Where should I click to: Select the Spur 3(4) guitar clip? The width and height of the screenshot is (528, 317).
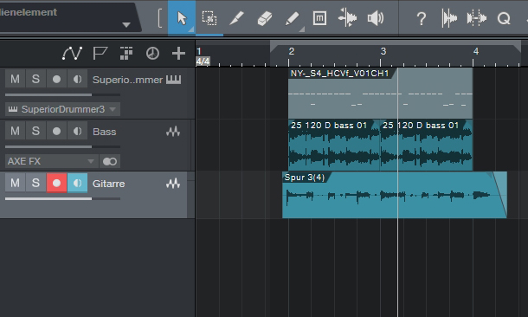point(395,195)
